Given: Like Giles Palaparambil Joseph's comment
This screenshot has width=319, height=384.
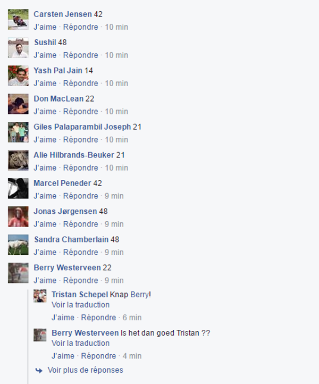Looking at the screenshot, I should pyautogui.click(x=45, y=139).
